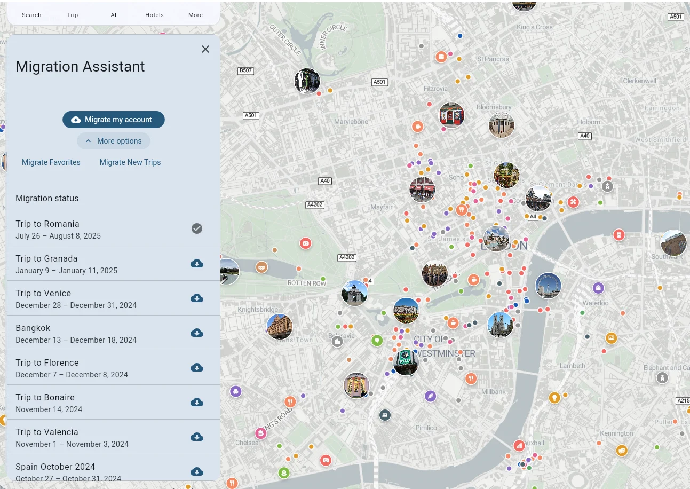Click the Migrate New Trips link
Image resolution: width=690 pixels, height=489 pixels.
[130, 162]
